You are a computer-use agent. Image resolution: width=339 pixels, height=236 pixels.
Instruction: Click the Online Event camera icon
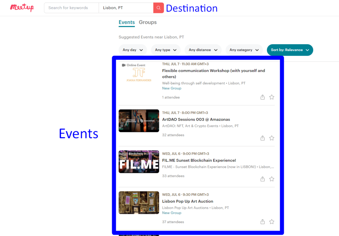[x=124, y=65]
